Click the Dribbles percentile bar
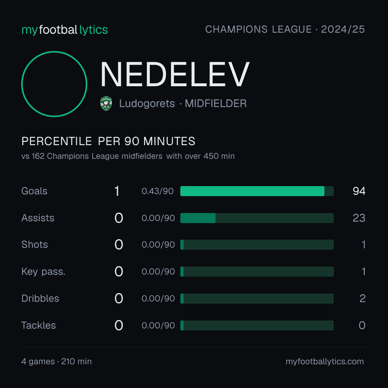 [x=257, y=299]
